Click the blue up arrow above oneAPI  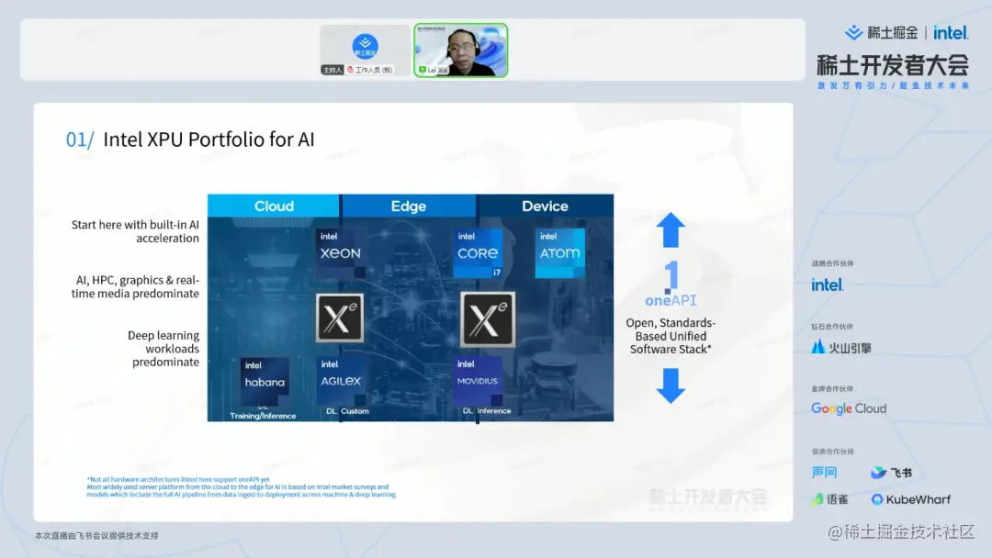click(x=671, y=230)
